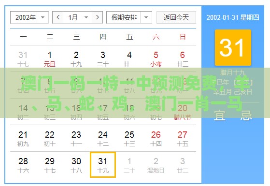This screenshot has width=270, height=186.
Task: Select greyed February 3 廿二
Action: point(183,165)
